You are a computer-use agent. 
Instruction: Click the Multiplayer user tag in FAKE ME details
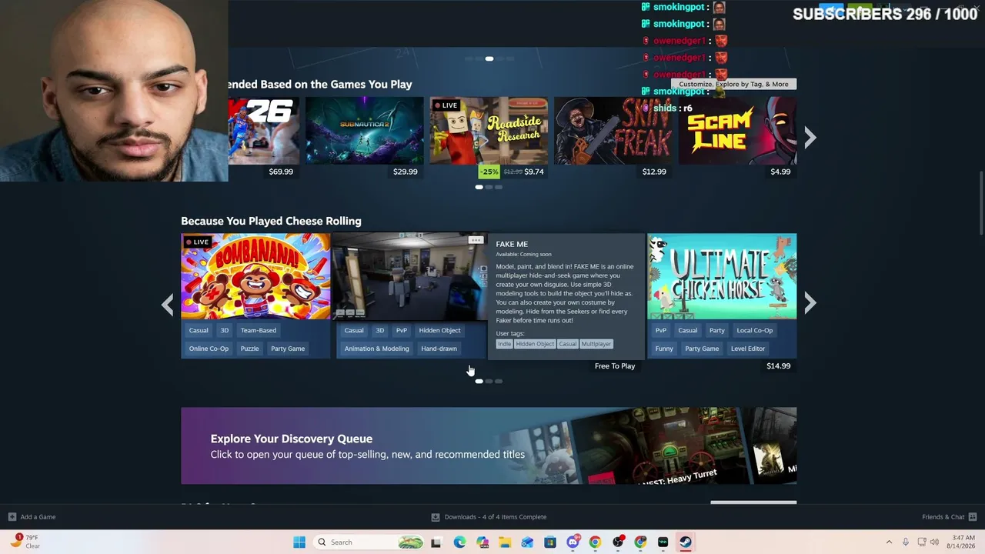pyautogui.click(x=596, y=344)
